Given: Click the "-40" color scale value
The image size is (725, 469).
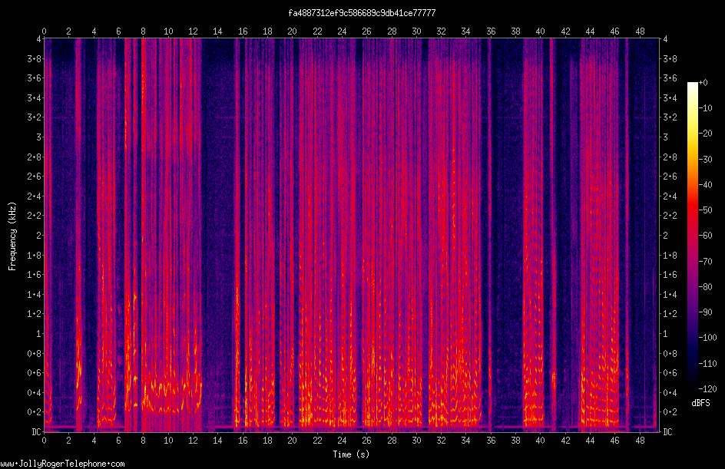Looking at the screenshot, I should [x=706, y=185].
